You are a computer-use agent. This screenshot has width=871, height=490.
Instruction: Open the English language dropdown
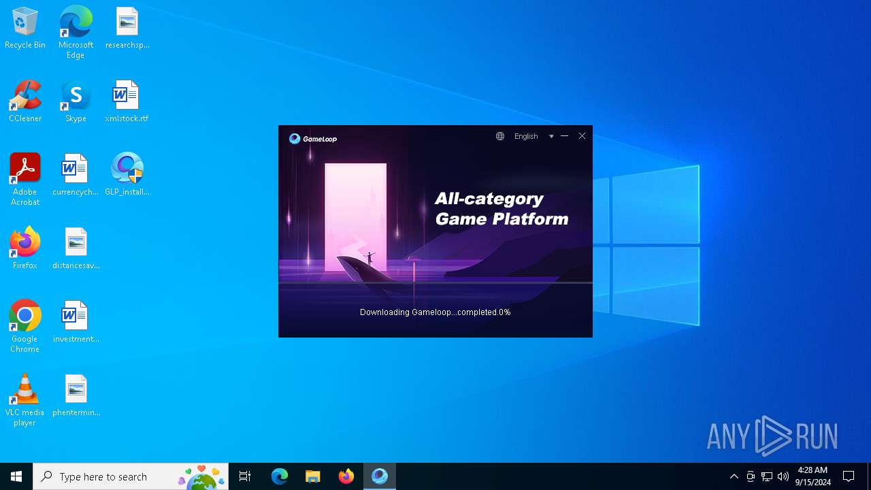pos(534,136)
